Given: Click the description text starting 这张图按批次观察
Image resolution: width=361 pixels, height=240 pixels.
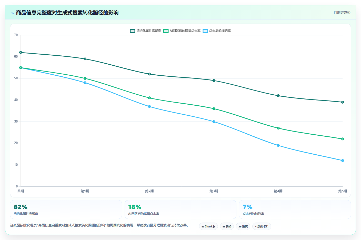Looking at the screenshot, I should click(100, 225).
